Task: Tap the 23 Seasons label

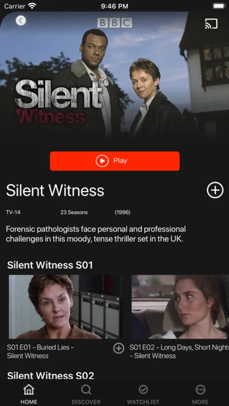Action: [x=74, y=212]
